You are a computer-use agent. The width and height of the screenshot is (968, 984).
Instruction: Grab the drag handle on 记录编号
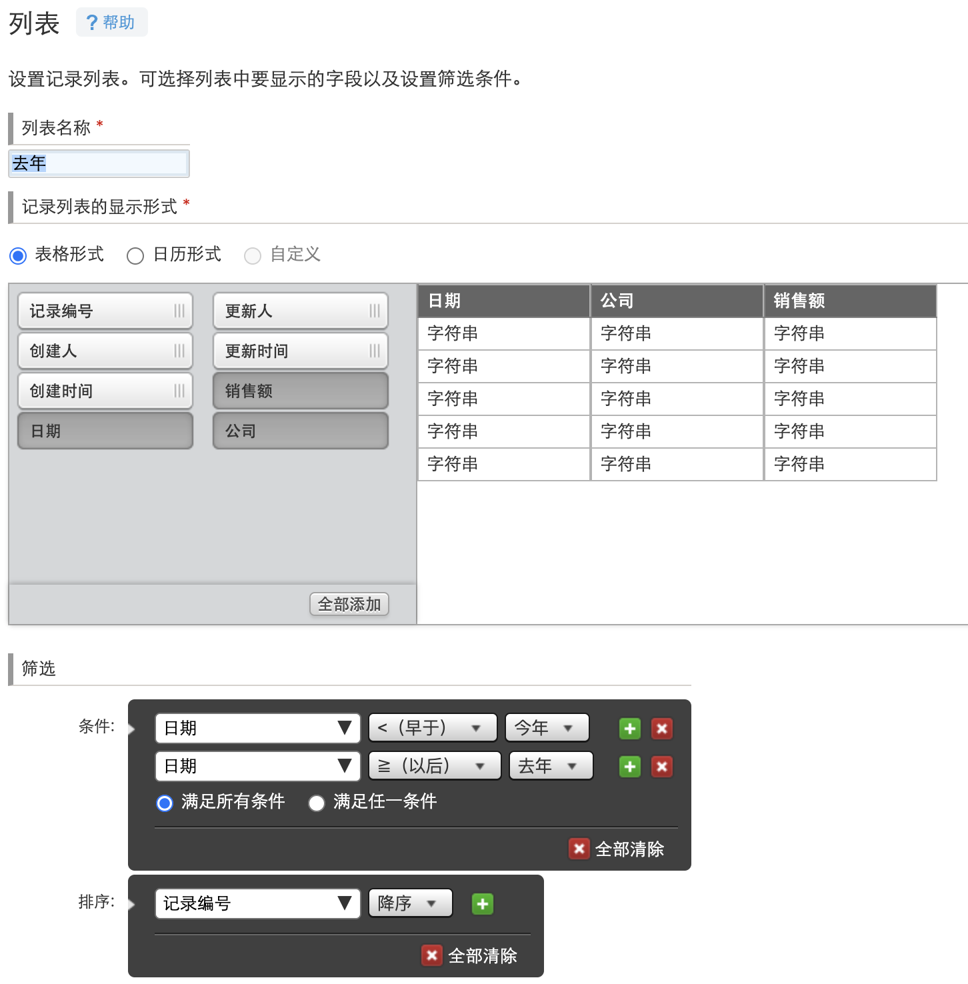(179, 311)
